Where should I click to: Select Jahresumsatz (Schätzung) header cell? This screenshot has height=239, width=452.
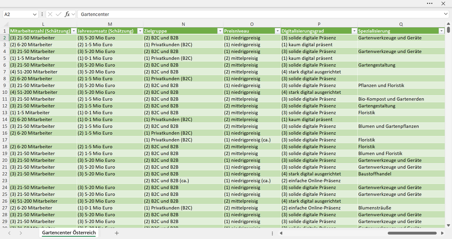(110, 31)
